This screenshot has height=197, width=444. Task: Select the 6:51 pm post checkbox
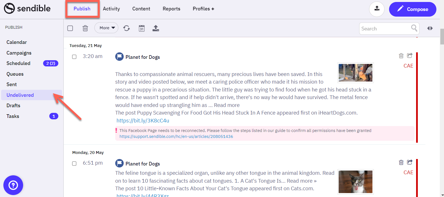[x=74, y=164]
